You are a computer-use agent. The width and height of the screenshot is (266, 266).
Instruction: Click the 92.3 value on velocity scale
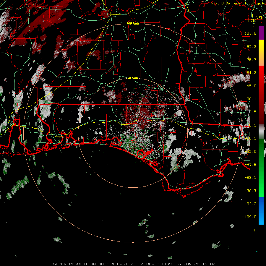[252, 46]
